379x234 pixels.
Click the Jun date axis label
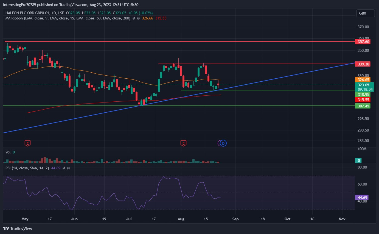click(x=74, y=219)
